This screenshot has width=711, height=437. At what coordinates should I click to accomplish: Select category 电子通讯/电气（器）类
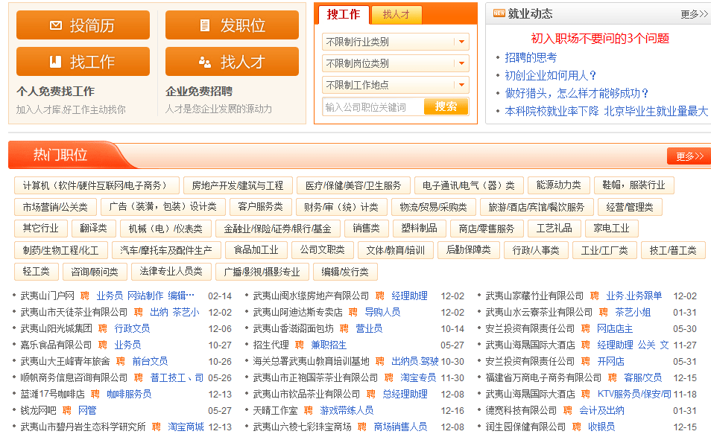pyautogui.click(x=469, y=185)
